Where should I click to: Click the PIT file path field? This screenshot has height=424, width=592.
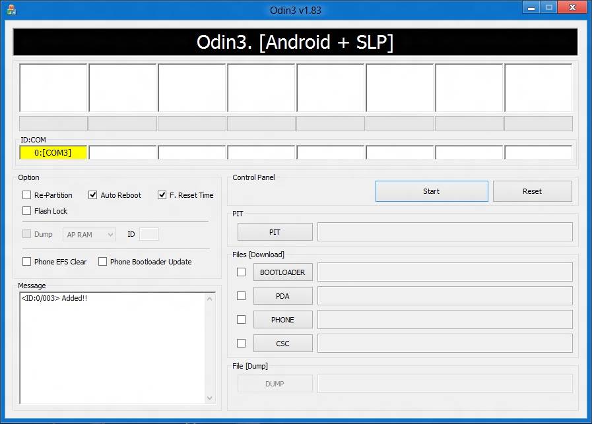tap(445, 232)
